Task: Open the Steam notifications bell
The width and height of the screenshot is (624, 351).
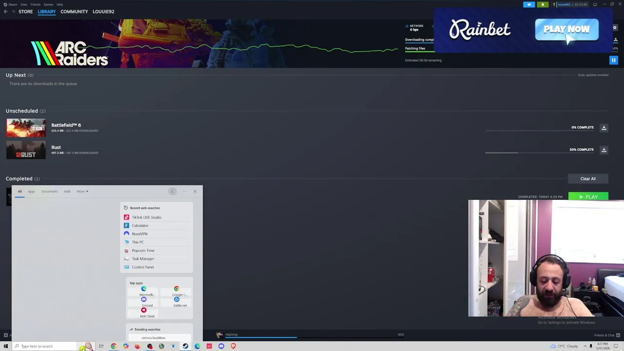Action: [x=543, y=4]
